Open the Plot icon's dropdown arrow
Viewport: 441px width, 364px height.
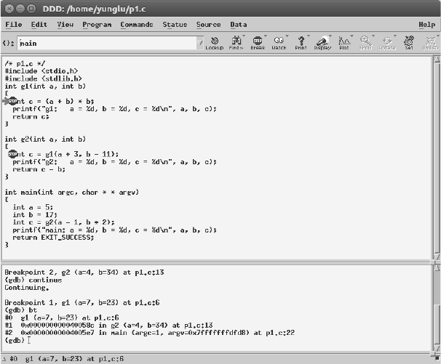pyautogui.click(x=351, y=36)
